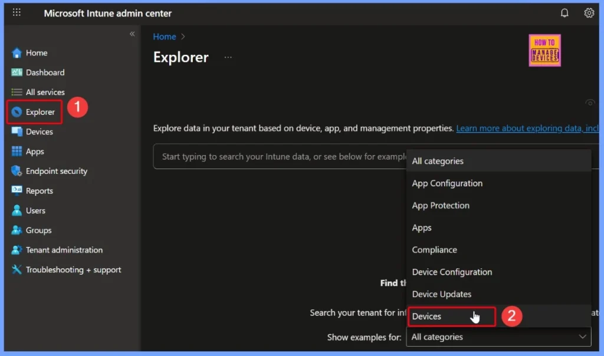The height and width of the screenshot is (356, 604).
Task: Click the Intune data search field
Action: [x=280, y=157]
